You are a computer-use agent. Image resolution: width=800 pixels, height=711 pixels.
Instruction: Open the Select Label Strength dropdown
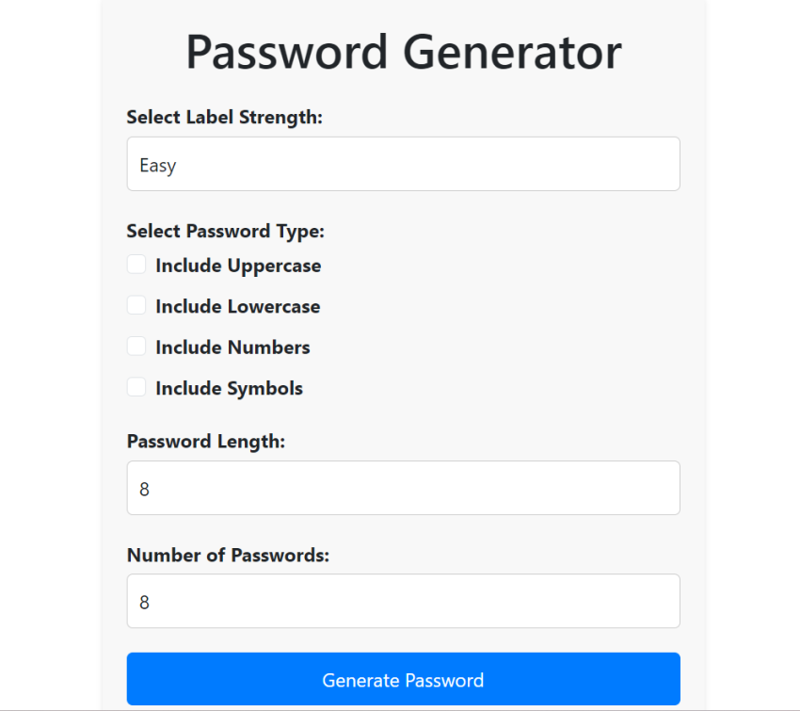(403, 165)
